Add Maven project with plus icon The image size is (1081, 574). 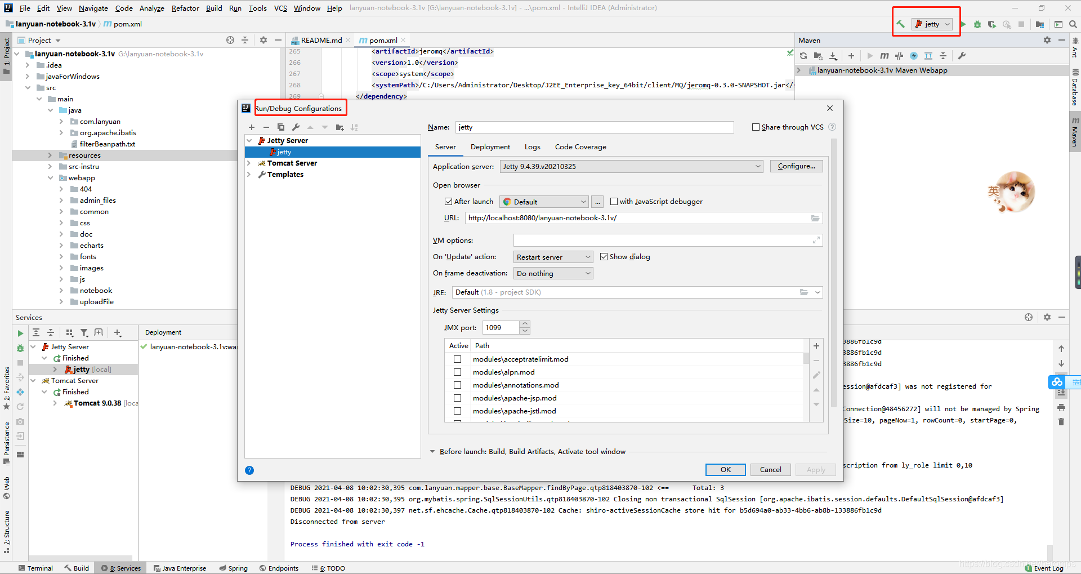pyautogui.click(x=851, y=56)
